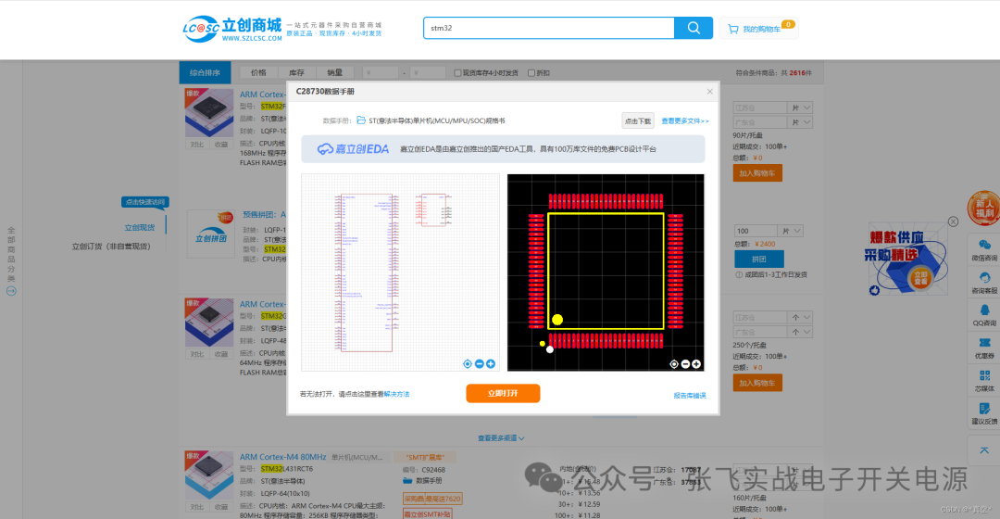Select the 综合排序 sort tab
This screenshot has width=1000, height=519.
[x=205, y=73]
